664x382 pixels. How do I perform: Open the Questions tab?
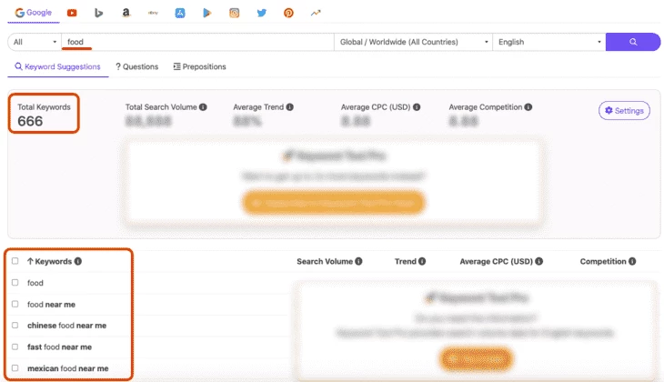pos(136,67)
